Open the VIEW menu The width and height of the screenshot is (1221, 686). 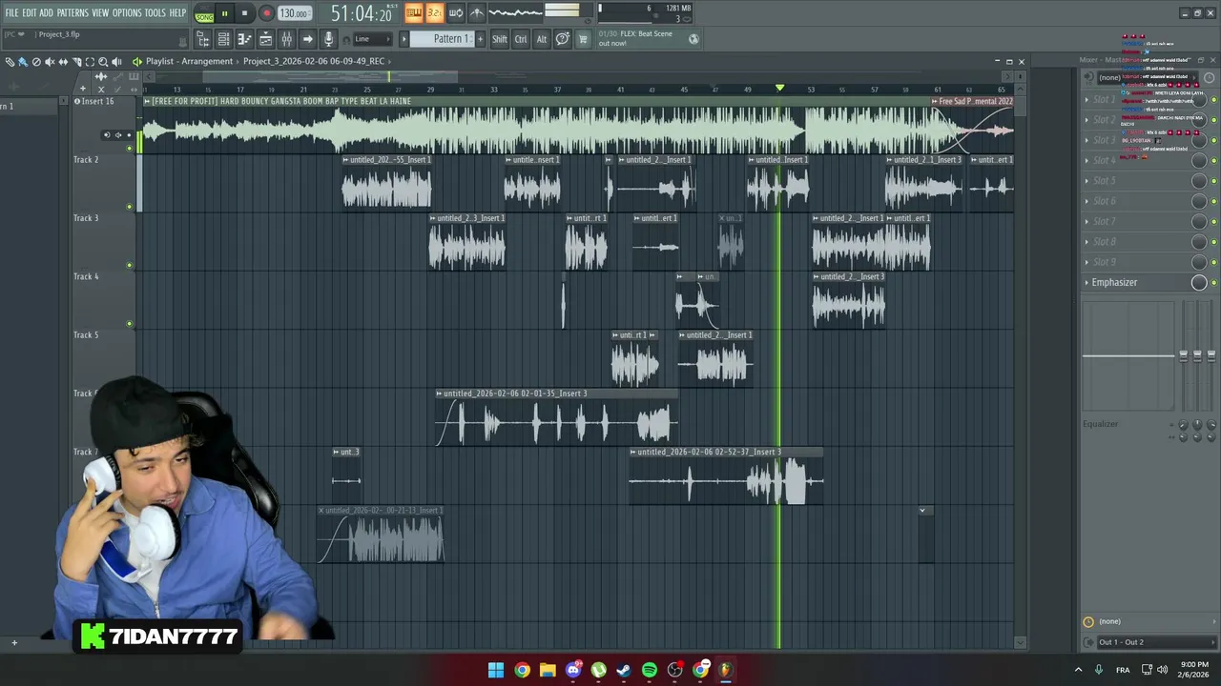[x=100, y=12]
